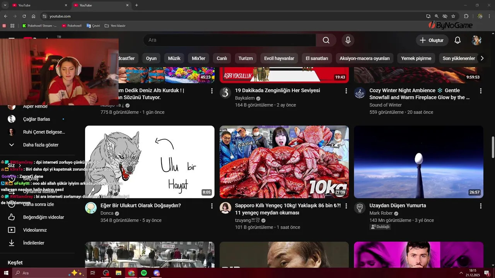Select the 'Yemek pişirme' category chip

[416, 58]
